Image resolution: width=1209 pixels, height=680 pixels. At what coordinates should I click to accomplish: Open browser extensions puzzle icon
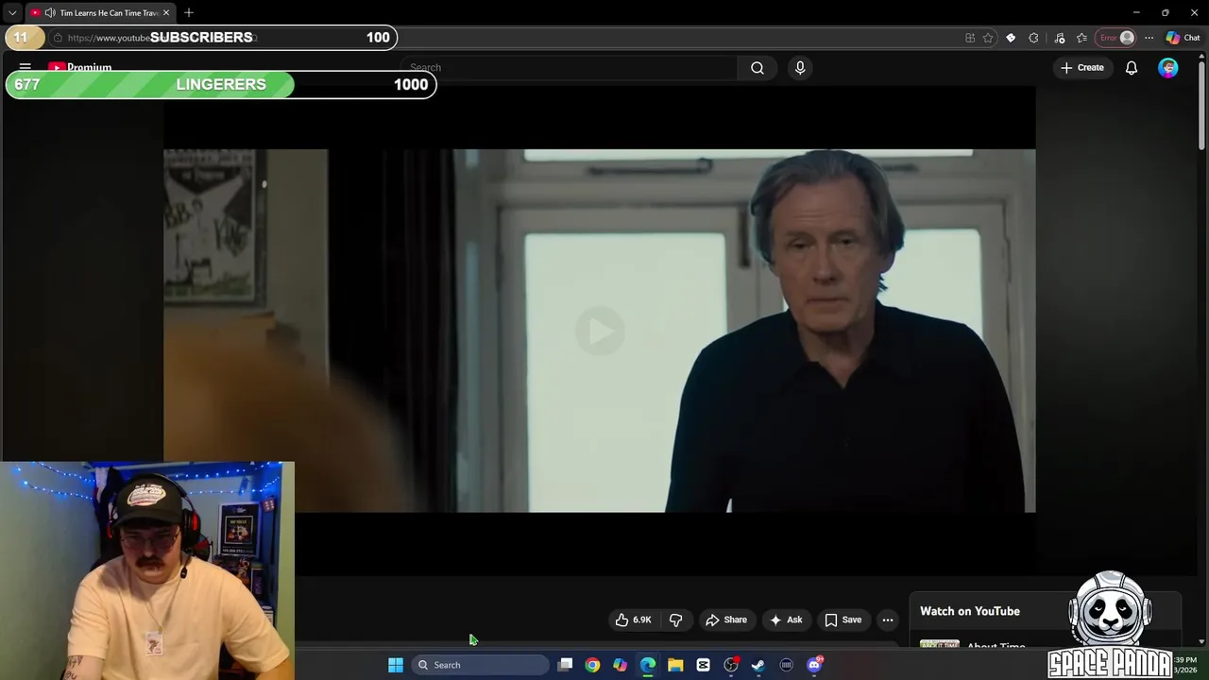click(x=1033, y=38)
